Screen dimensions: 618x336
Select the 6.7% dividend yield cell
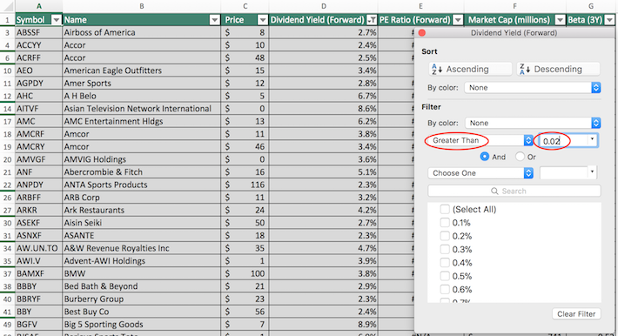324,96
